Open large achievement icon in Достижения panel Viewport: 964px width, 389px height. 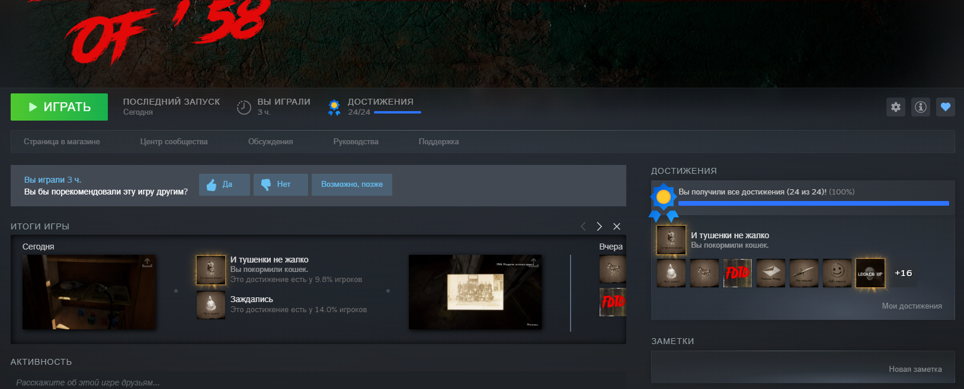coord(671,240)
